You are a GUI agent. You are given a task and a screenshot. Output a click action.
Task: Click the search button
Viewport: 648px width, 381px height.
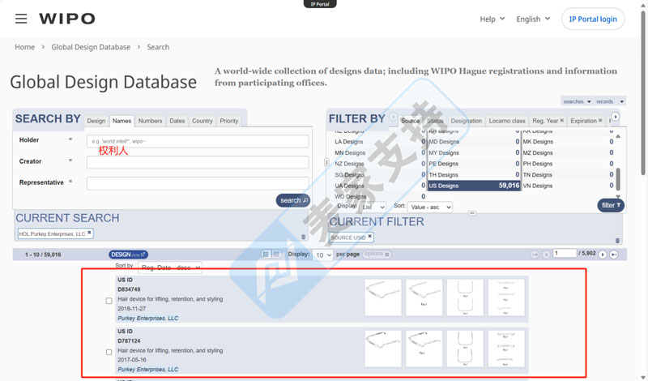click(293, 200)
